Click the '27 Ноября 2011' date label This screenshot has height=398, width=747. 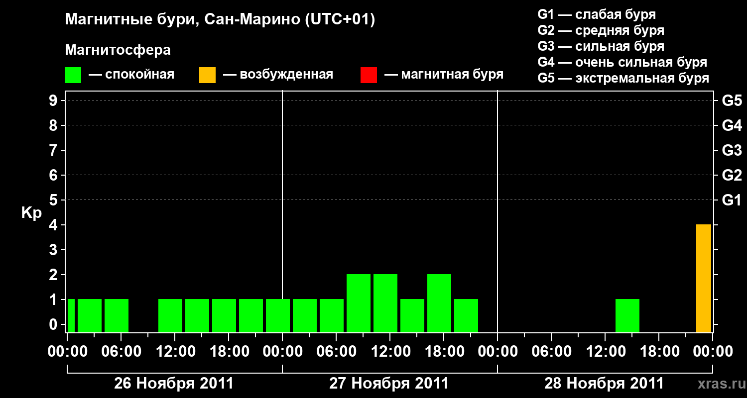pyautogui.click(x=389, y=384)
